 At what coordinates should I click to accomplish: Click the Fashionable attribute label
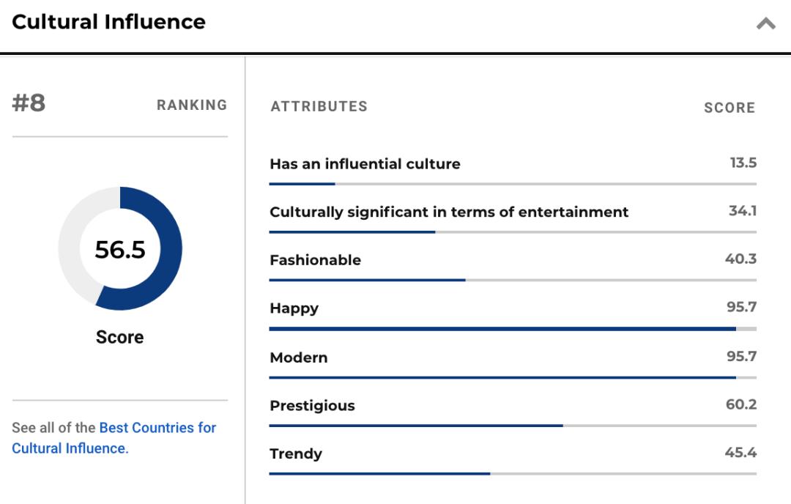[x=315, y=260]
